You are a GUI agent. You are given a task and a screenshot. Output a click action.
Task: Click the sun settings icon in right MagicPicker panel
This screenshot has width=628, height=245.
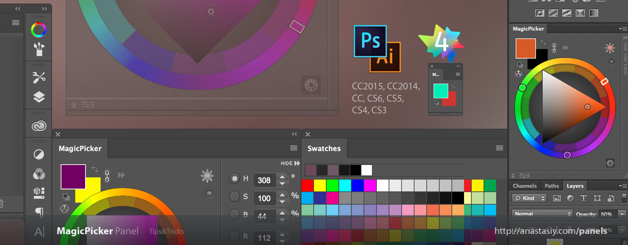[610, 48]
